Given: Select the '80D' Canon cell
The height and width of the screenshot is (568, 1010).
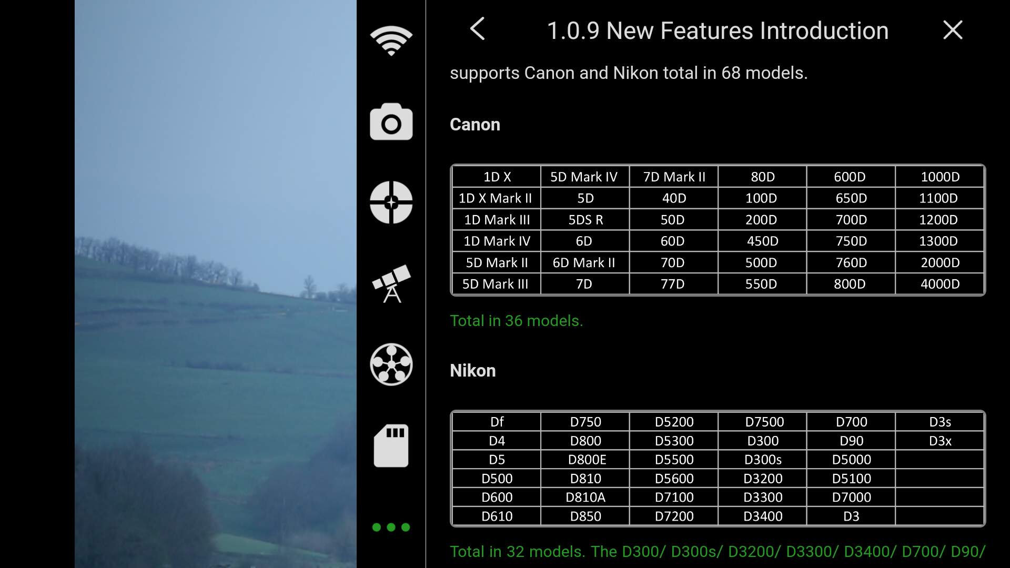Looking at the screenshot, I should click(762, 177).
